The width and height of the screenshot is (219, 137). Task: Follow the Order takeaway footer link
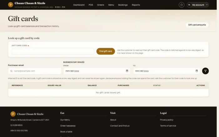[68, 126]
